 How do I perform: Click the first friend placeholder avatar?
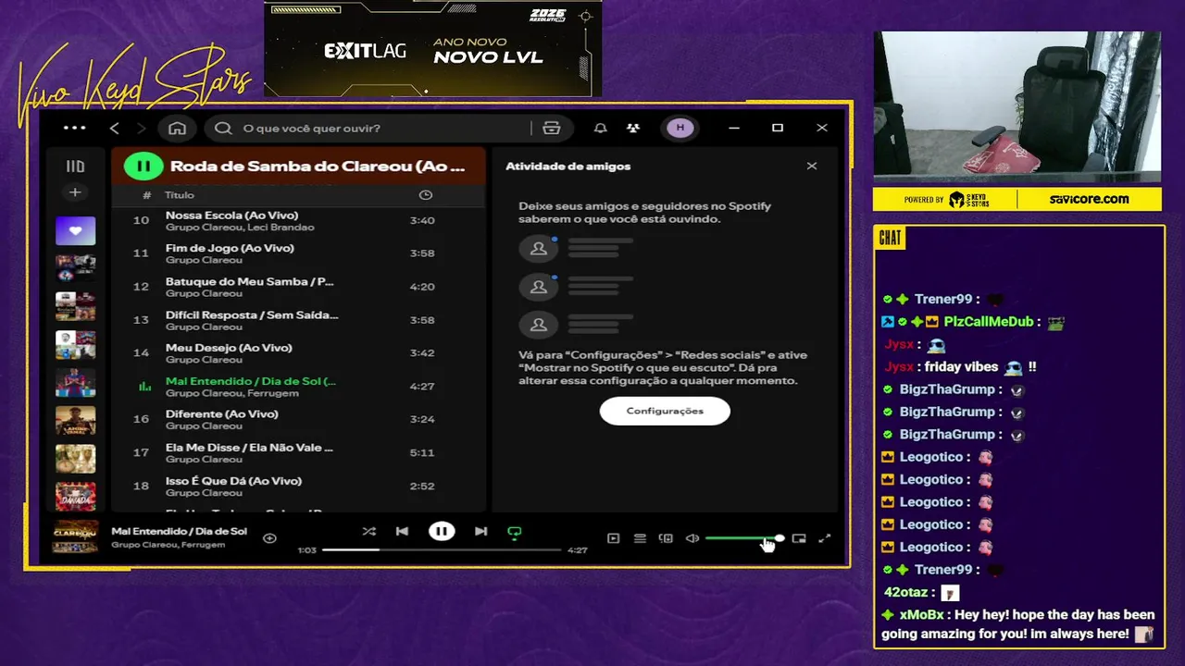click(x=538, y=249)
